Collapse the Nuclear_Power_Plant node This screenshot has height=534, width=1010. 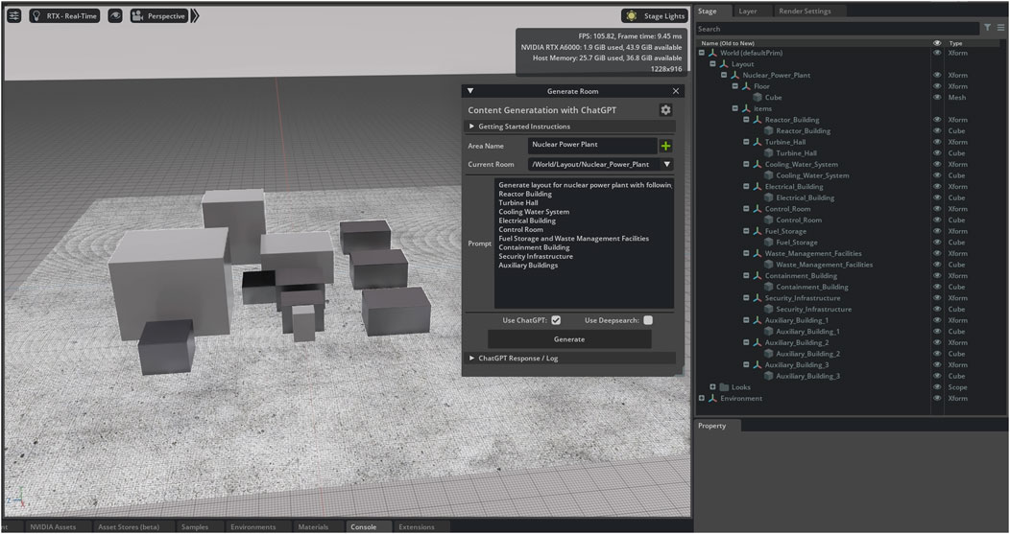(723, 76)
